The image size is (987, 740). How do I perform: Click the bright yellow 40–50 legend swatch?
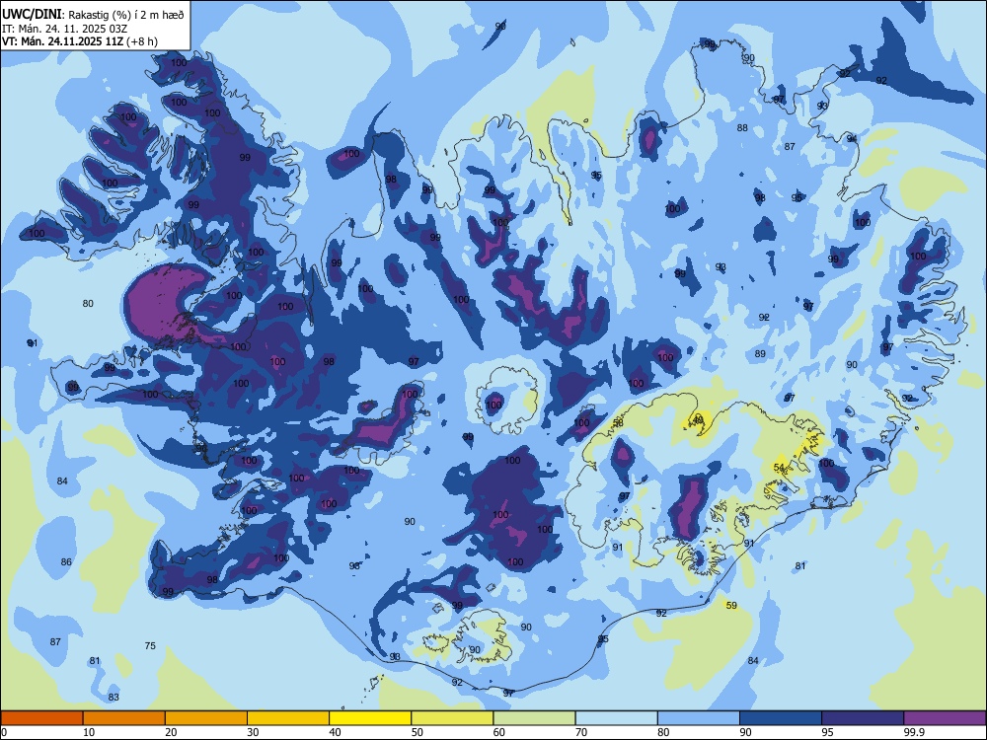tap(370, 718)
